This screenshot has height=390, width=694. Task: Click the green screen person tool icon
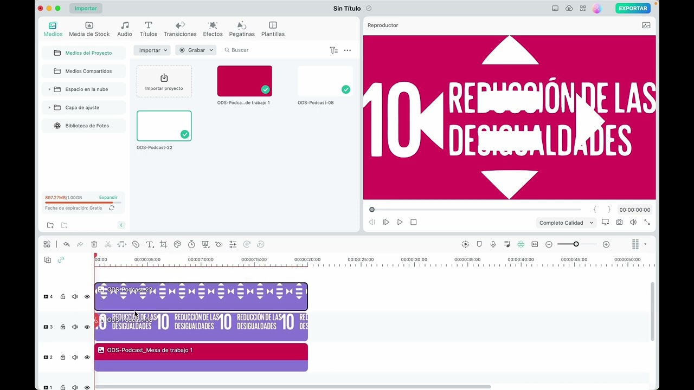pos(205,244)
